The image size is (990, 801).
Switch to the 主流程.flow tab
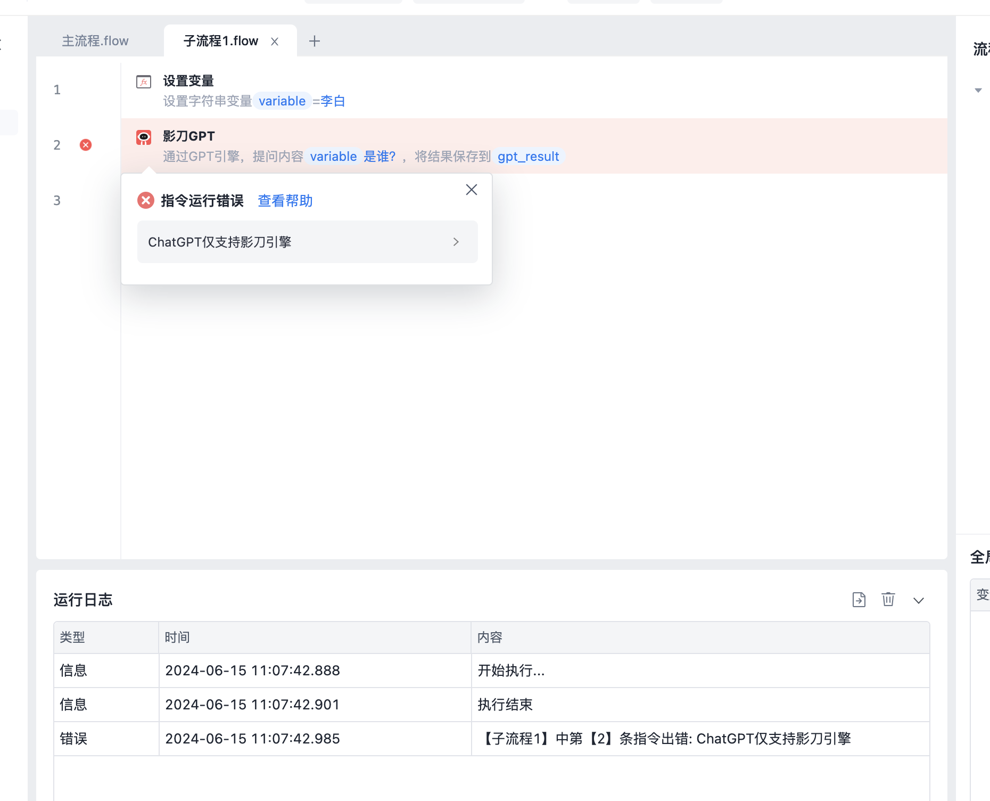pyautogui.click(x=95, y=41)
